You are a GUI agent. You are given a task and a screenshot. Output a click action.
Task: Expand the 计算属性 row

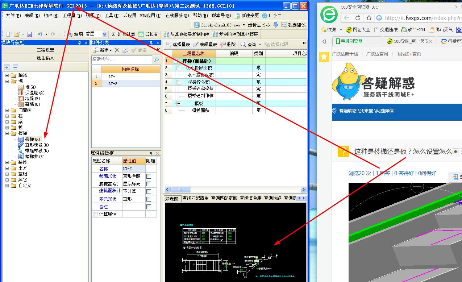click(95, 214)
